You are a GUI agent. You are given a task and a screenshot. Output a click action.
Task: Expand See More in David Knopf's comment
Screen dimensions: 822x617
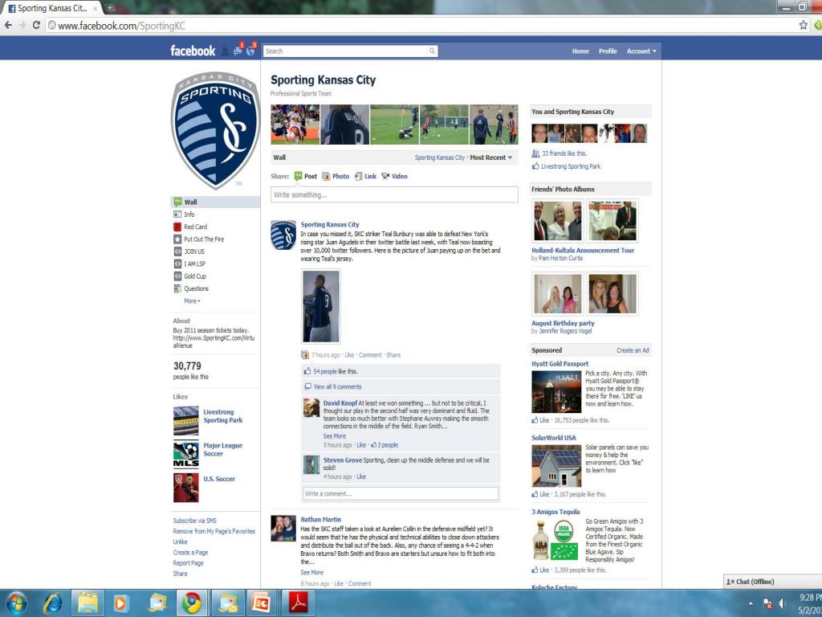(335, 436)
